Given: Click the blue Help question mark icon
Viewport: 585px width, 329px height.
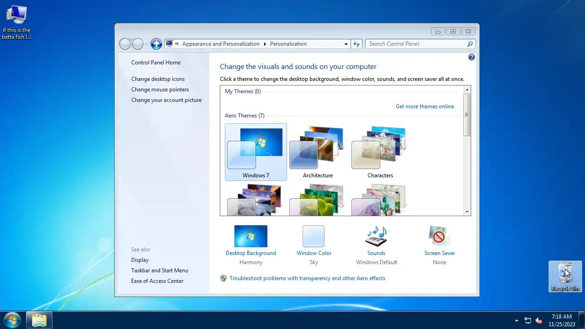Looking at the screenshot, I should point(472,57).
